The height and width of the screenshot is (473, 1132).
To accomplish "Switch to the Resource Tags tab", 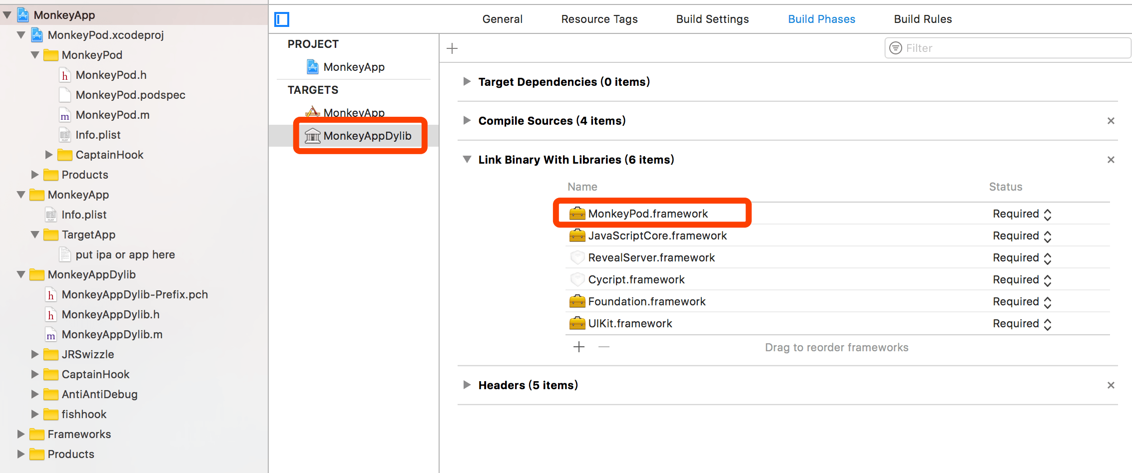I will pos(599,19).
